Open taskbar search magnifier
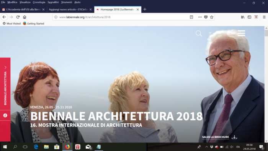Screen dimensions: 268x151 coord(15,147)
